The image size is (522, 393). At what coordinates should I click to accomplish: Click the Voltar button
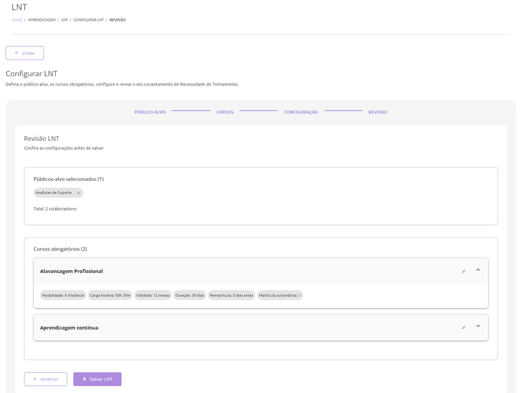25,53
